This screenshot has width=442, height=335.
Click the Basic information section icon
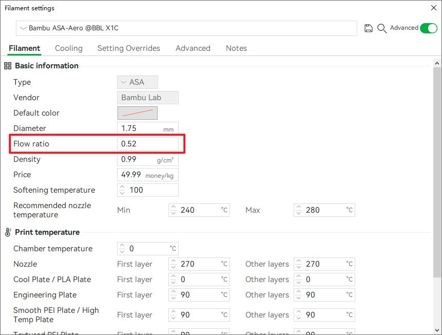8,66
